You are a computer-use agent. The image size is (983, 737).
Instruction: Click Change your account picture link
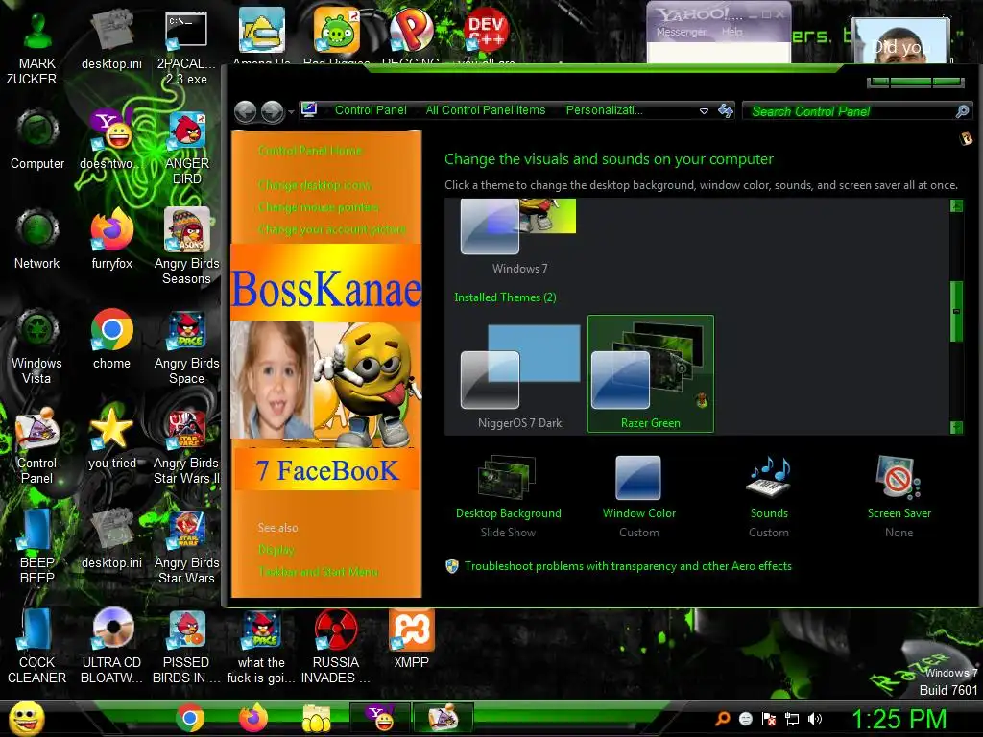pos(331,229)
